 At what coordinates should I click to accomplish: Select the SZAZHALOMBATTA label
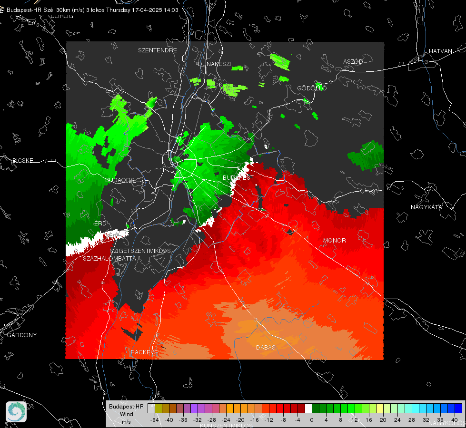pyautogui.click(x=109, y=258)
